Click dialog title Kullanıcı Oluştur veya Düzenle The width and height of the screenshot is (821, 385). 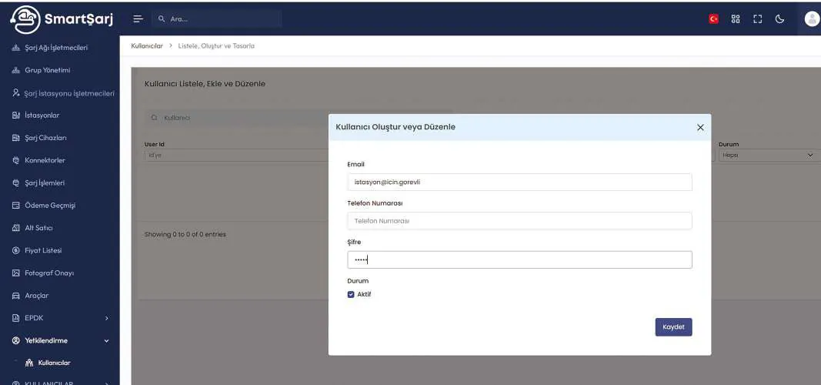tap(395, 127)
